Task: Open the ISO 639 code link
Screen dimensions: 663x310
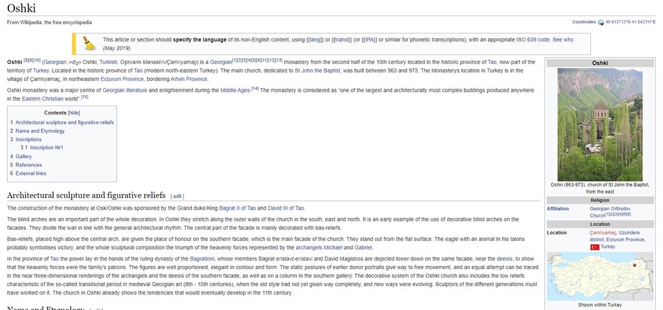Action: [533, 39]
